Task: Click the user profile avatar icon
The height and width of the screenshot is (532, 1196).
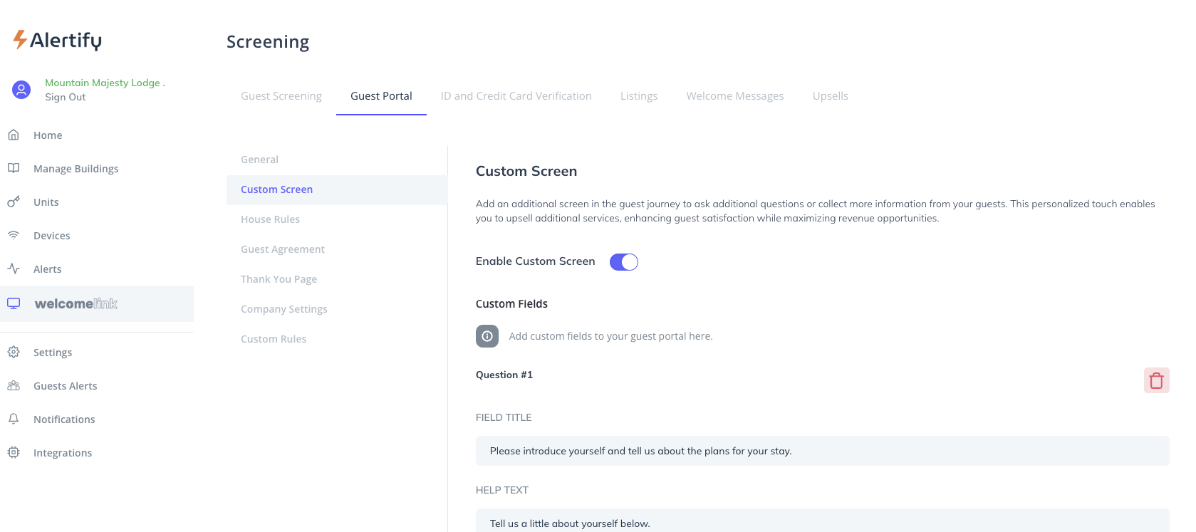Action: (x=21, y=90)
